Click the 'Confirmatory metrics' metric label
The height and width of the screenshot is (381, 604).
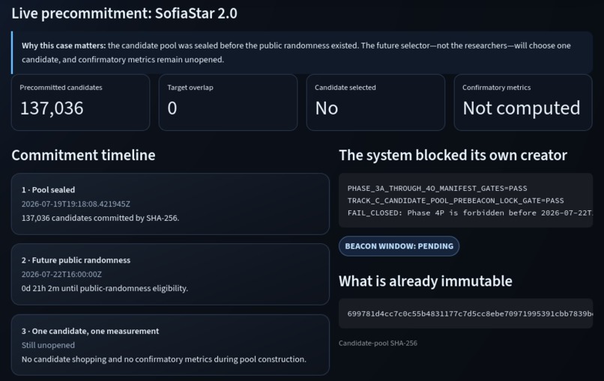[497, 88]
